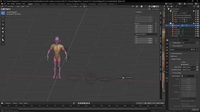Toggle Bones collection visibility eye in properties
Image resolution: width=200 pixels, height=112 pixels.
coord(192,49)
